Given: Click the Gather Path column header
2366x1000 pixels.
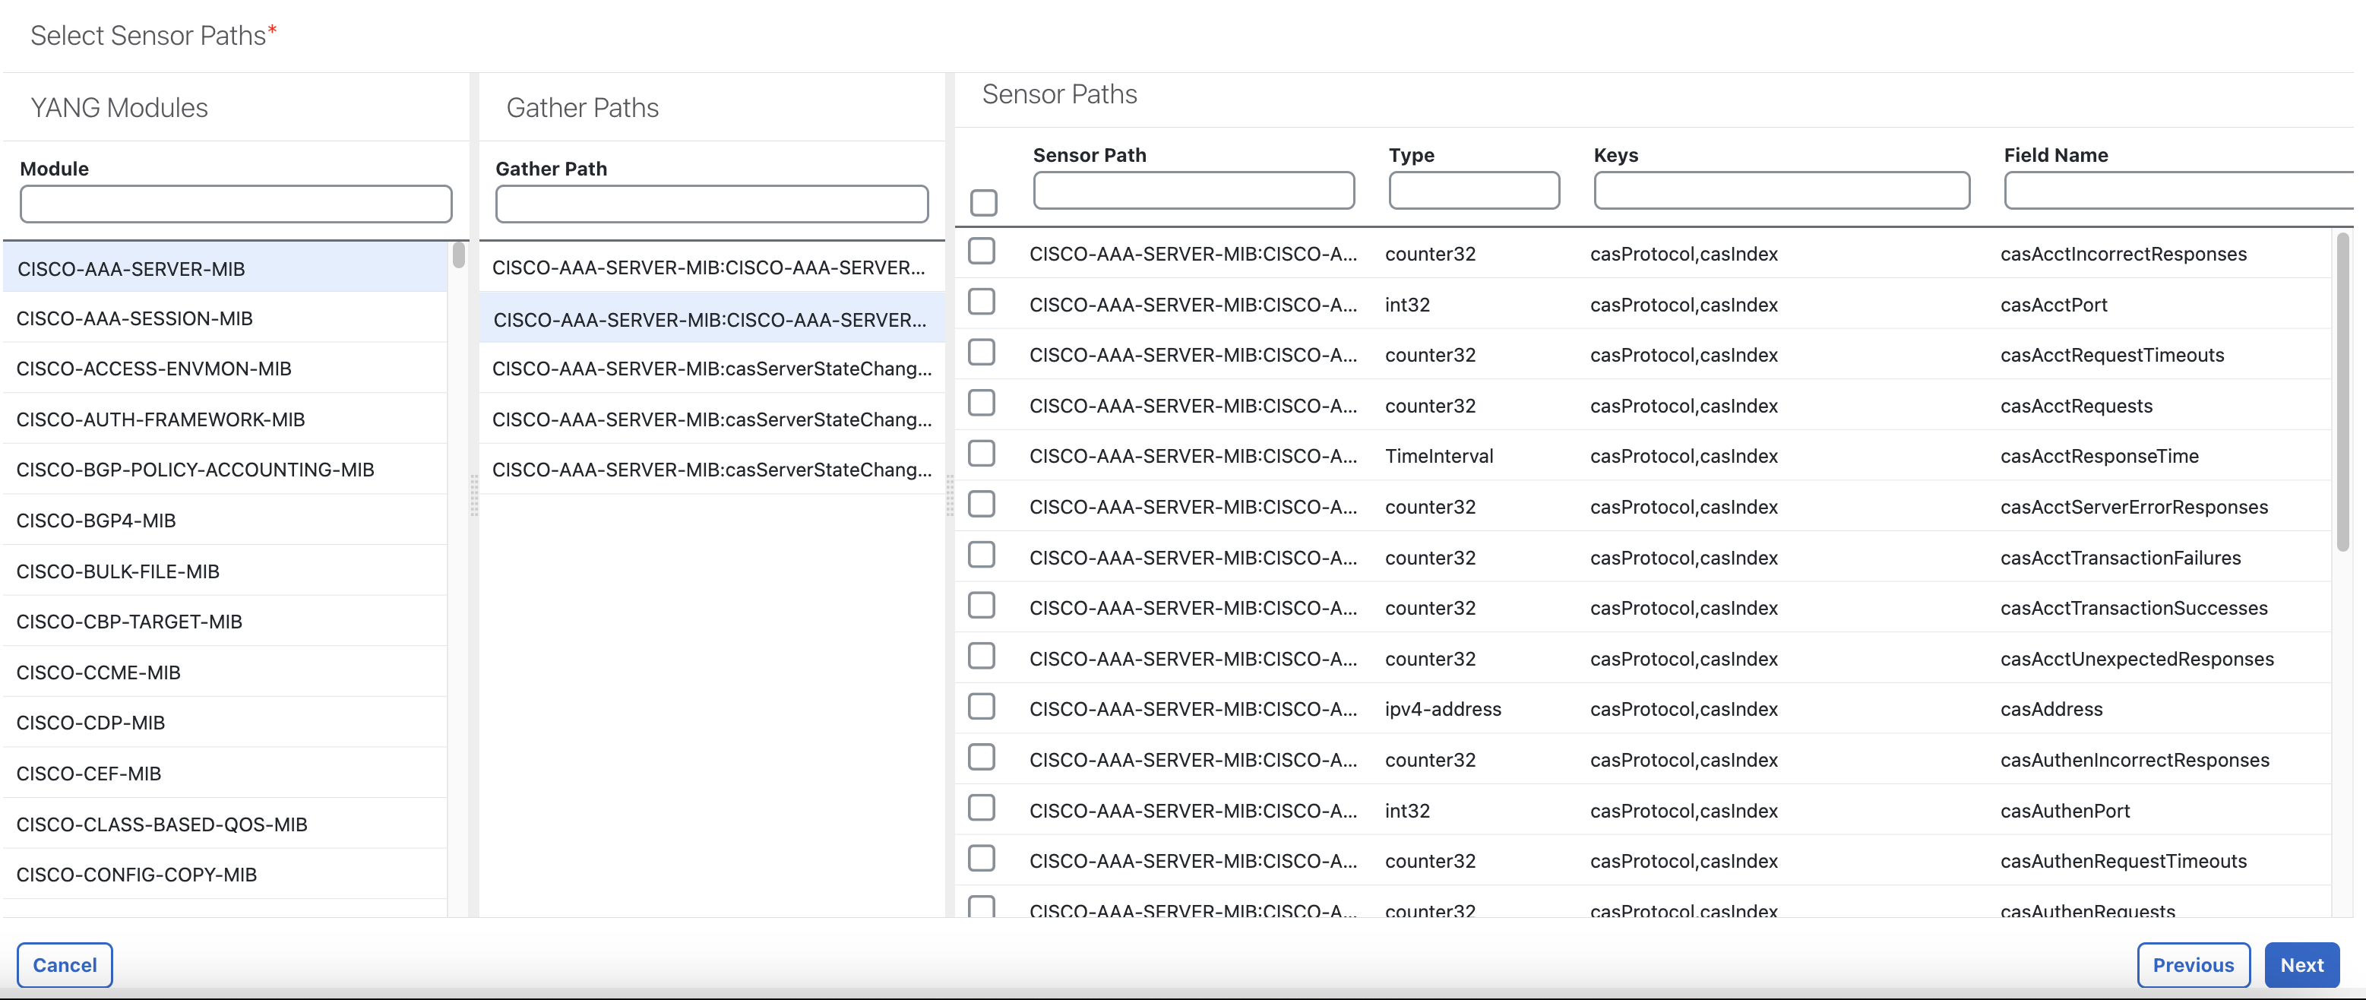Looking at the screenshot, I should pos(551,169).
